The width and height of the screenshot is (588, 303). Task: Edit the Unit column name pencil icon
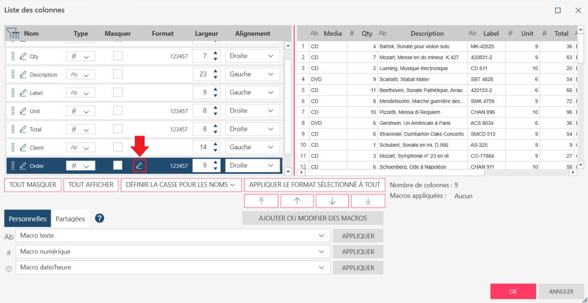[x=23, y=111]
